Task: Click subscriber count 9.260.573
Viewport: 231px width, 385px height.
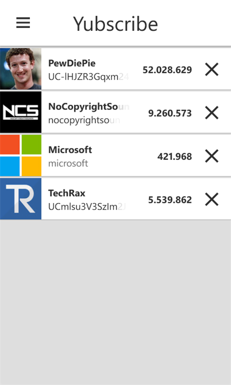Action: click(170, 113)
